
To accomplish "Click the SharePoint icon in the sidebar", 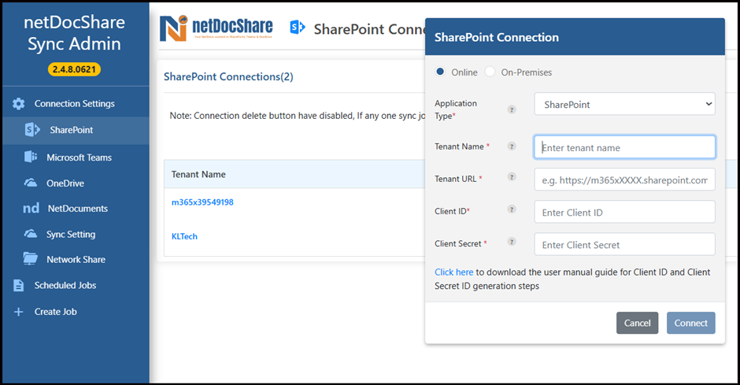I will (32, 130).
